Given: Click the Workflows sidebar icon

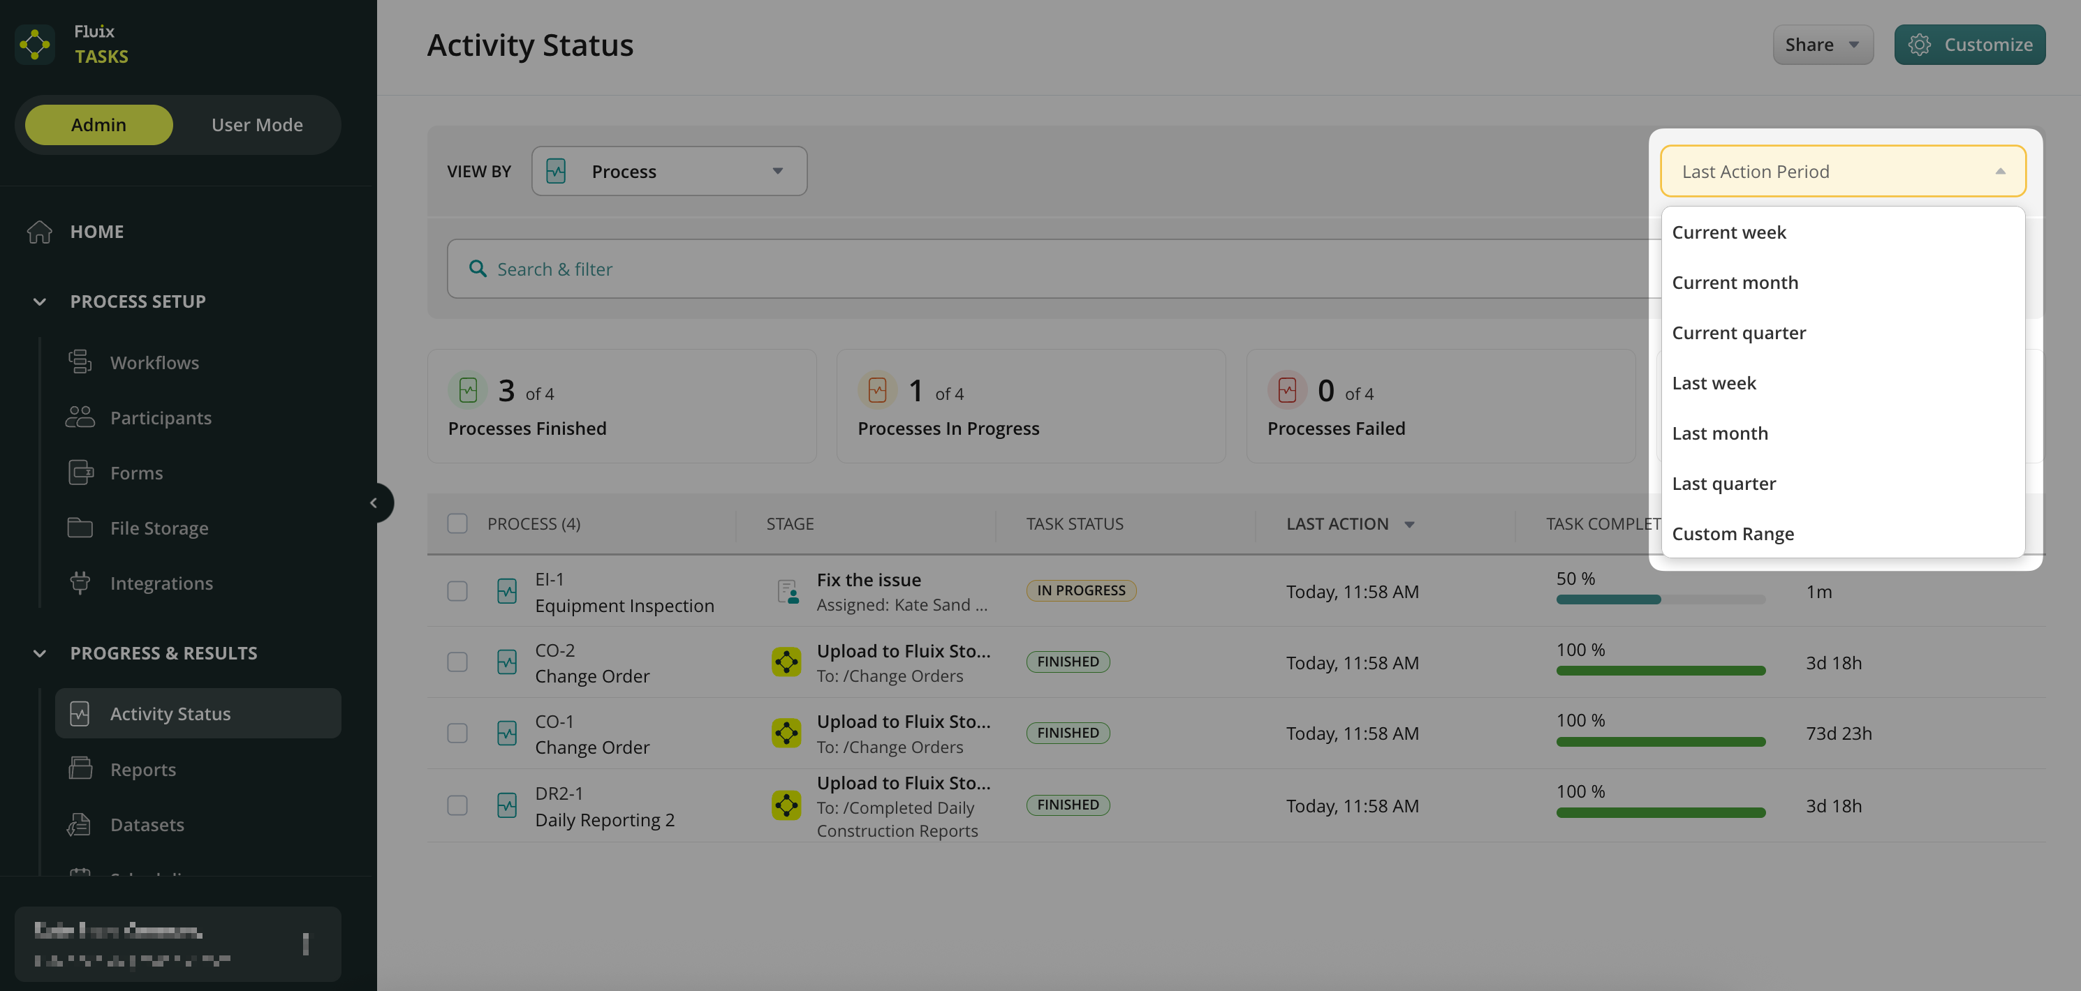Looking at the screenshot, I should pos(79,362).
